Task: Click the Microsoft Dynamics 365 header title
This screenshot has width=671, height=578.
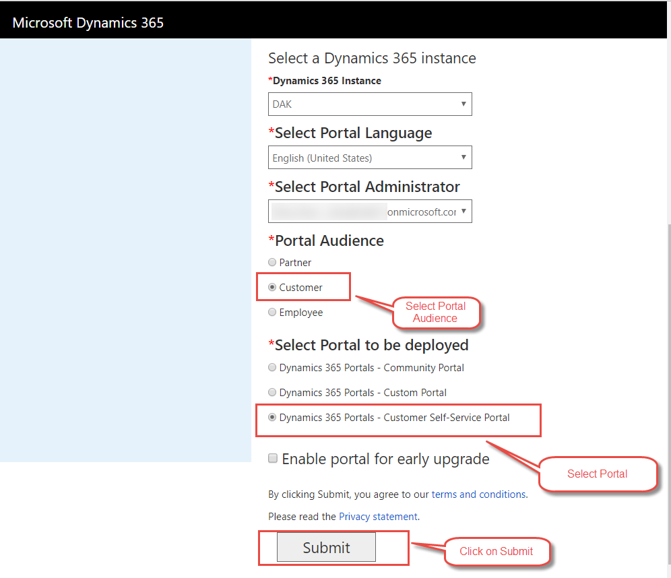Action: pos(88,22)
